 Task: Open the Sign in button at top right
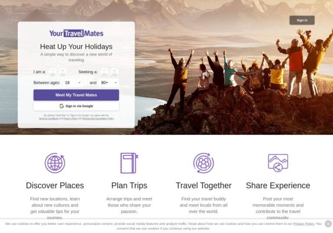click(302, 20)
